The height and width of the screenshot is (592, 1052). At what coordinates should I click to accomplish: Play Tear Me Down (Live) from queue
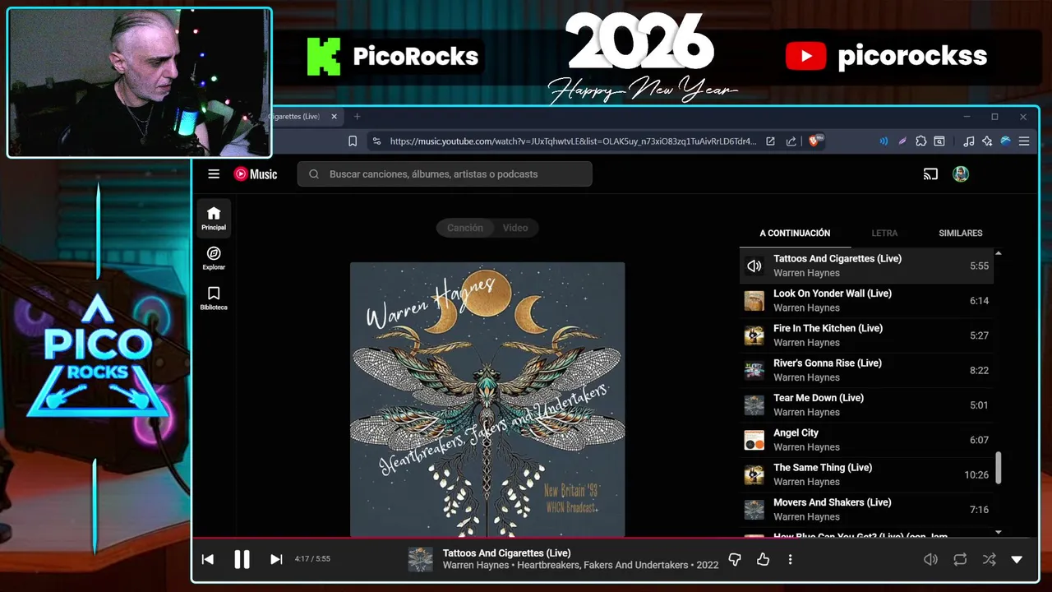866,405
